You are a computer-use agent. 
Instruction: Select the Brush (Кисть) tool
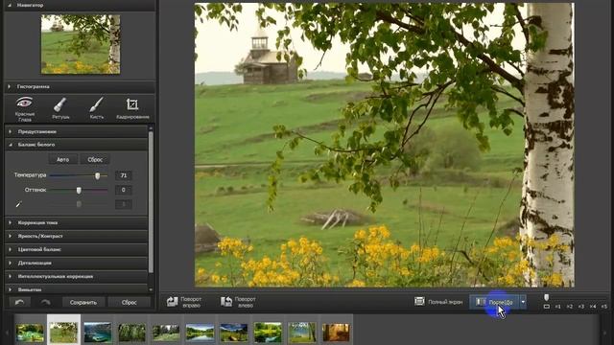[96, 108]
